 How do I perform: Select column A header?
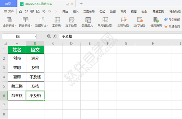pyautogui.click(x=17, y=44)
